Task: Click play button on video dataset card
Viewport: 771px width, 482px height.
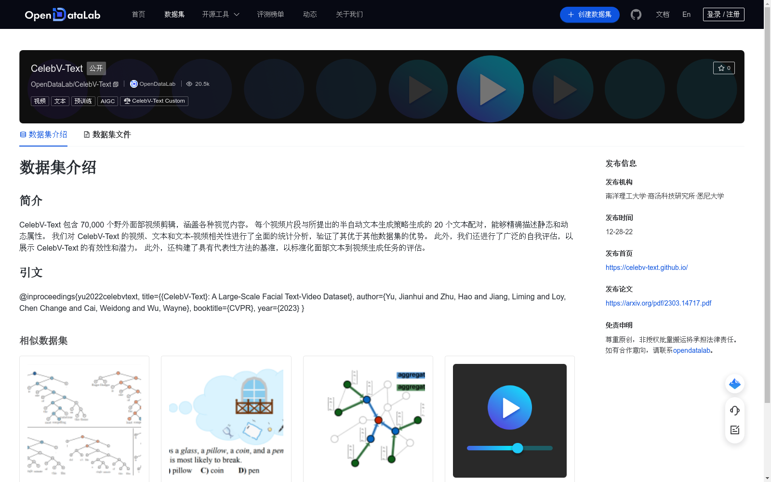Action: tap(510, 407)
